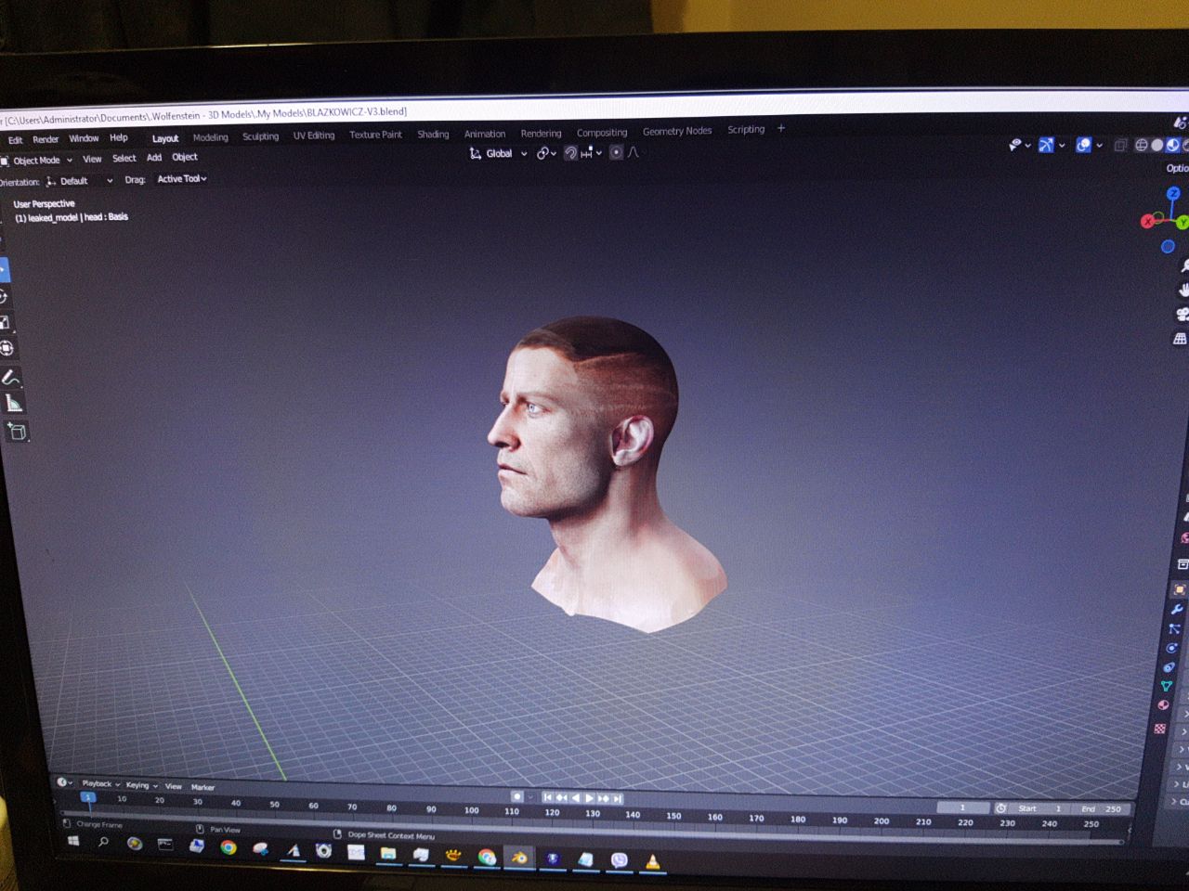Switch to Geometry Nodes workspace tab

point(677,131)
